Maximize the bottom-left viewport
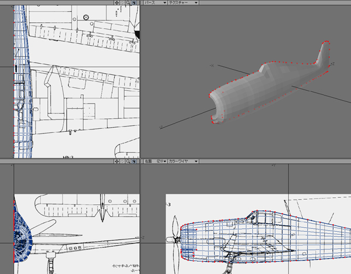The width and height of the screenshot is (351, 274). coord(135,160)
